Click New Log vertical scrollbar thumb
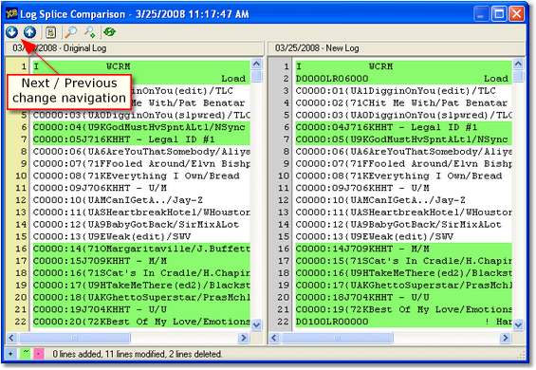The height and width of the screenshot is (370, 536). [518, 76]
